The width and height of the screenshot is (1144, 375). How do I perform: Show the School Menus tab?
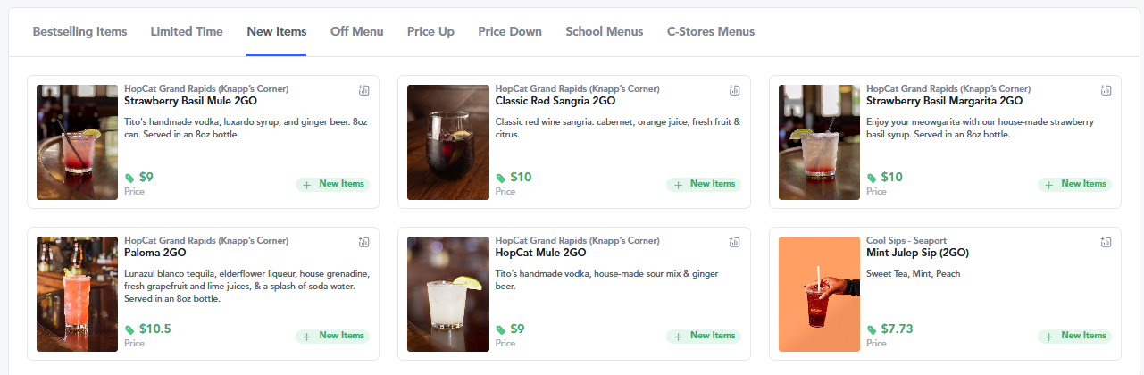[x=605, y=31]
